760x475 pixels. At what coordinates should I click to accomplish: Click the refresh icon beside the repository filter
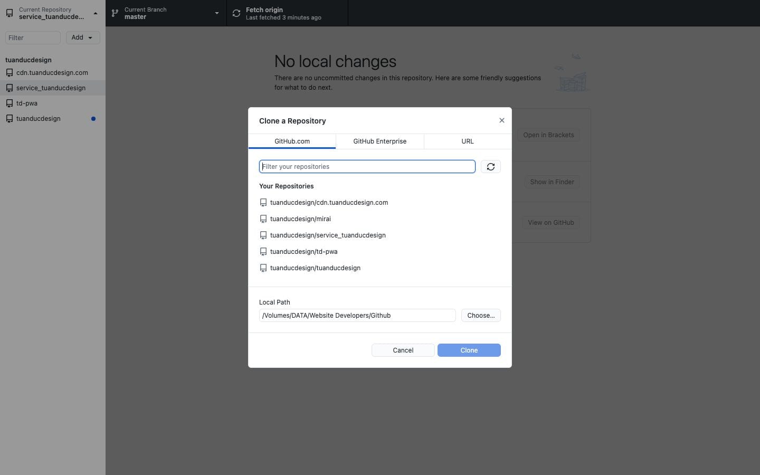tap(490, 166)
